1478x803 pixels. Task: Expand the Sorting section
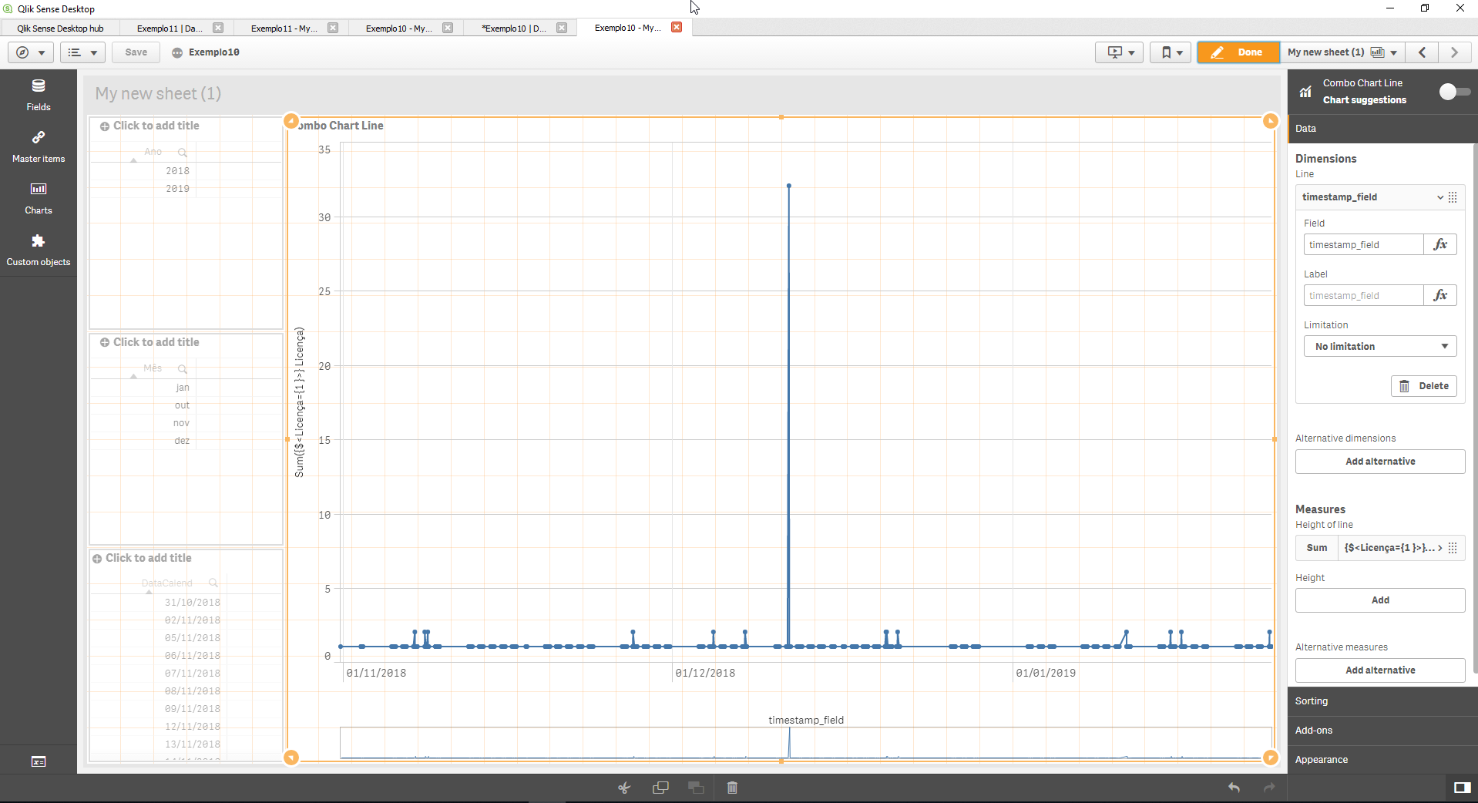(1382, 701)
